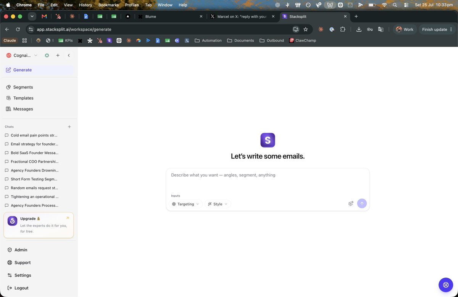The height and width of the screenshot is (297, 458).
Task: Click the address bar URL
Action: click(74, 29)
